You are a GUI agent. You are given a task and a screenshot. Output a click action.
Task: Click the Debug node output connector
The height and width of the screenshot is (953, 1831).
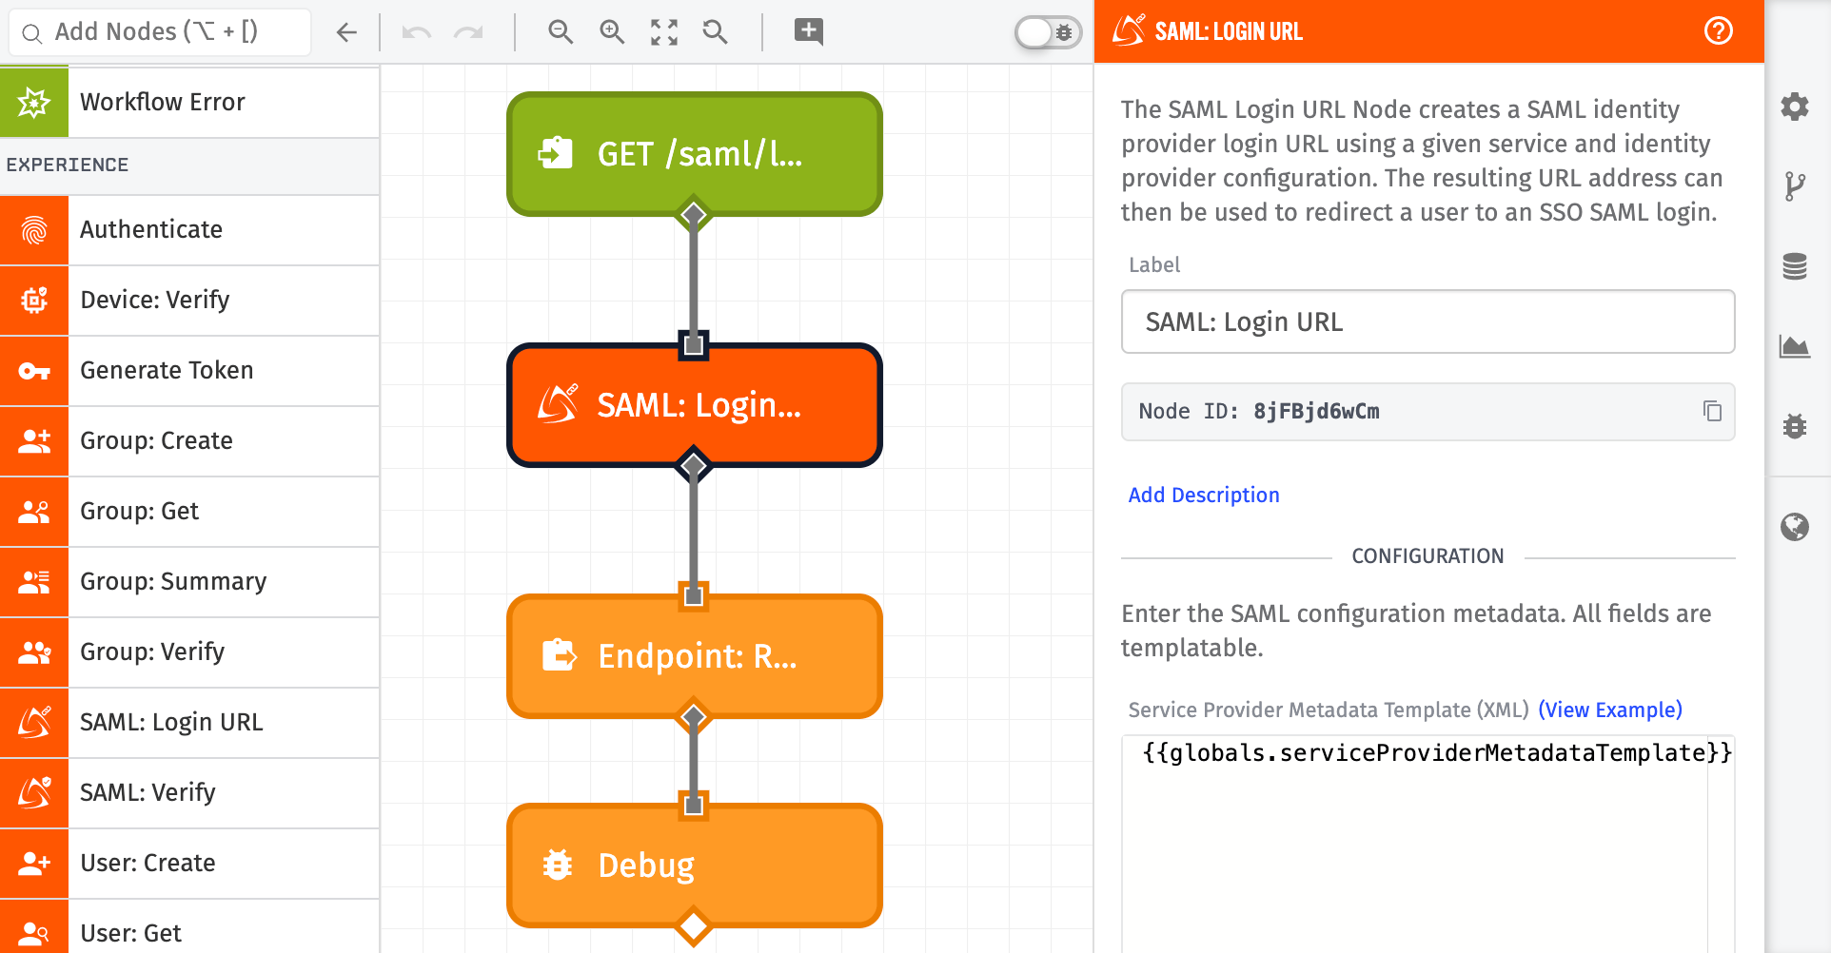pyautogui.click(x=694, y=925)
